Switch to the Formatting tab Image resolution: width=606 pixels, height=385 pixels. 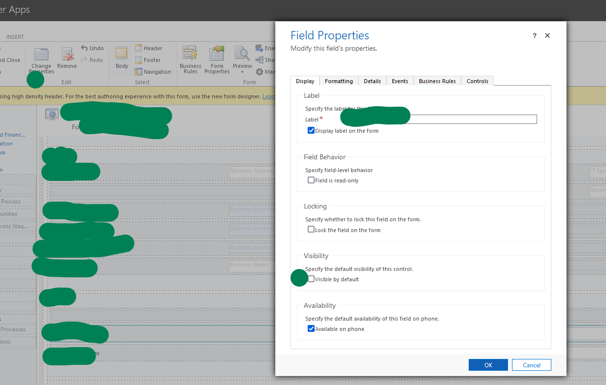338,81
